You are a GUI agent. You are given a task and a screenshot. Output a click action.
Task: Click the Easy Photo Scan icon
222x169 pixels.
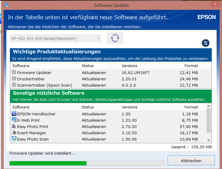tap(14, 139)
